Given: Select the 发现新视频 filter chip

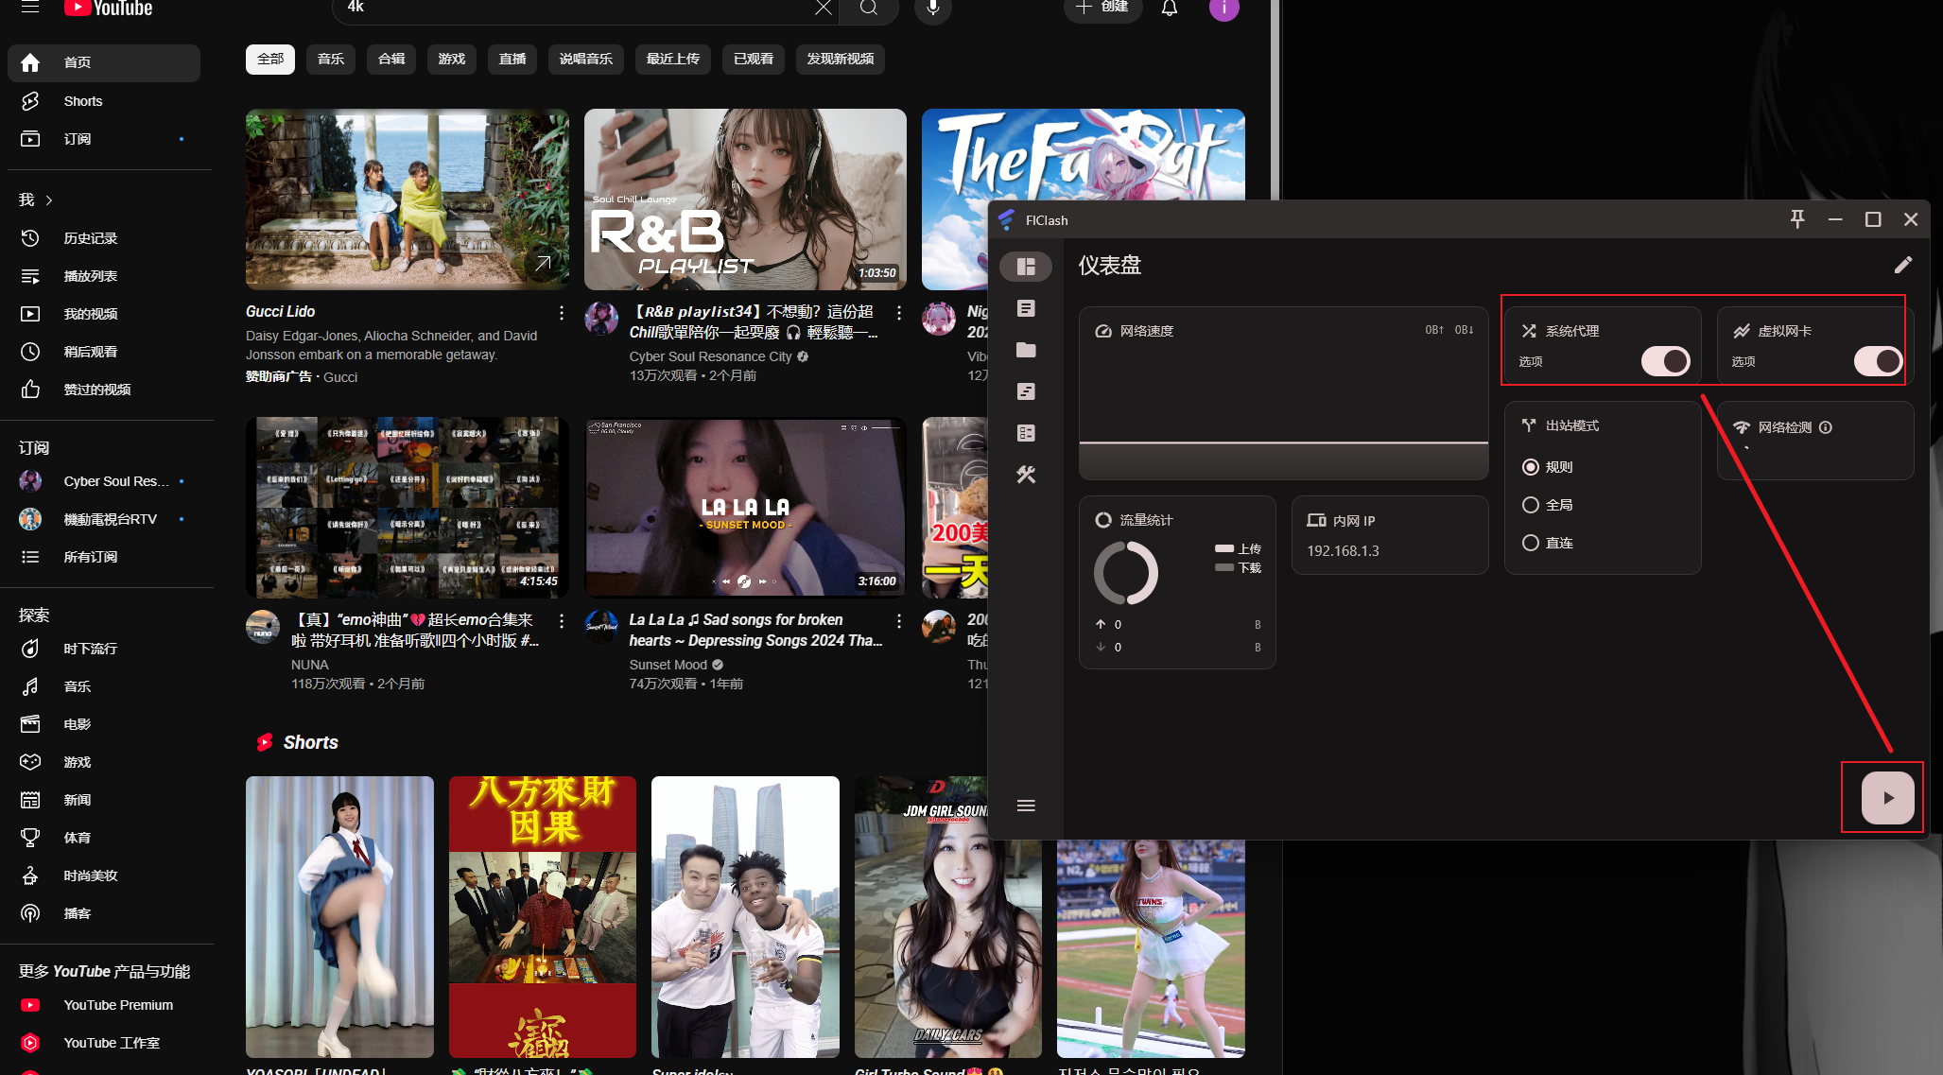Looking at the screenshot, I should pyautogui.click(x=841, y=59).
